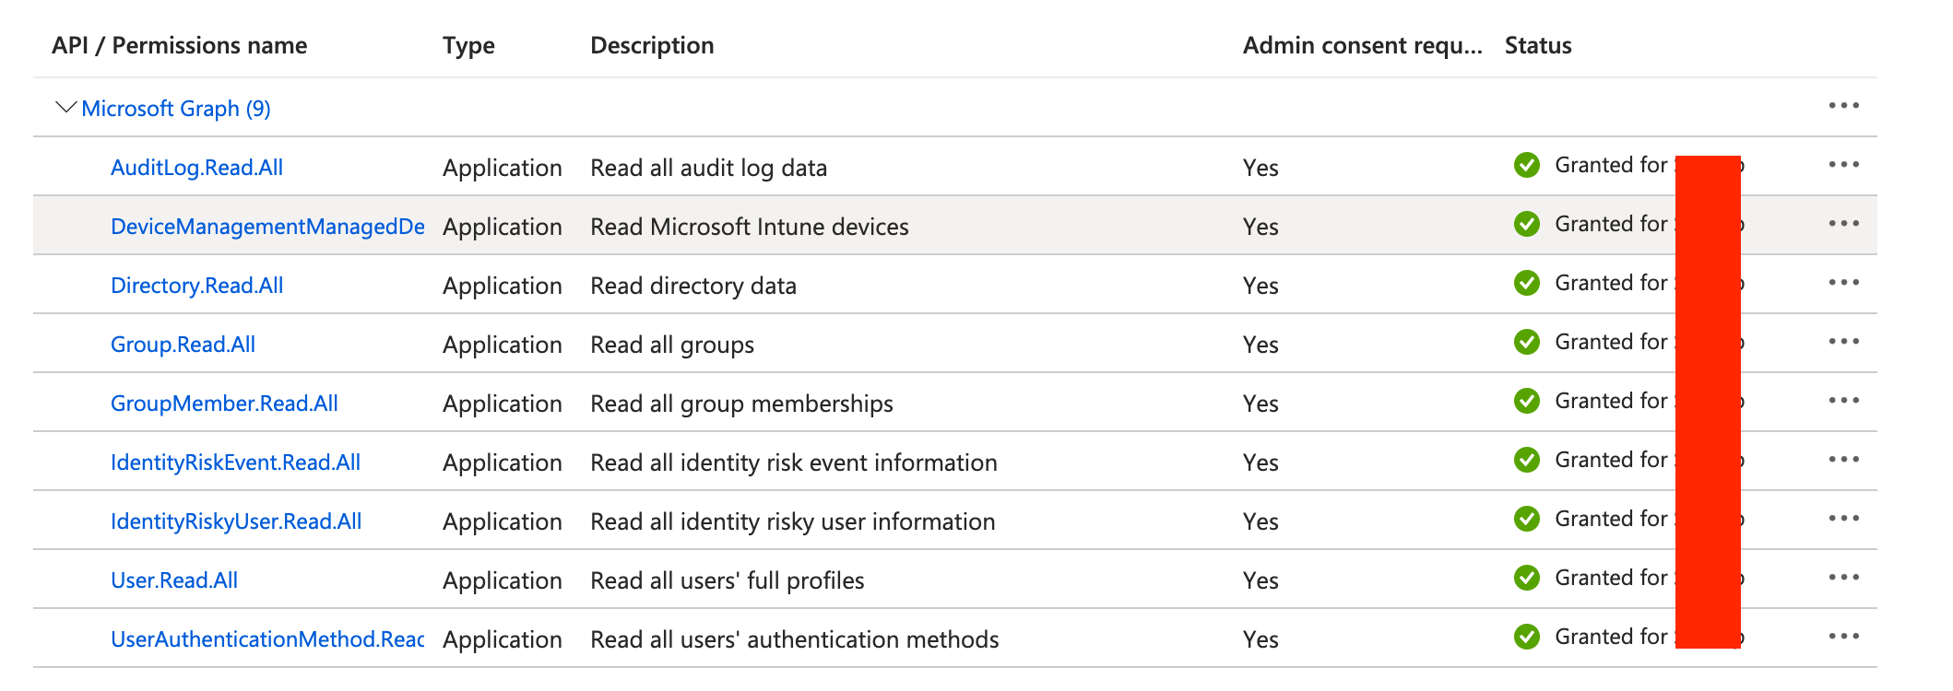Viewport: 1953px width, 691px height.
Task: Open the Directory.Read.All permission details
Action: click(x=196, y=286)
